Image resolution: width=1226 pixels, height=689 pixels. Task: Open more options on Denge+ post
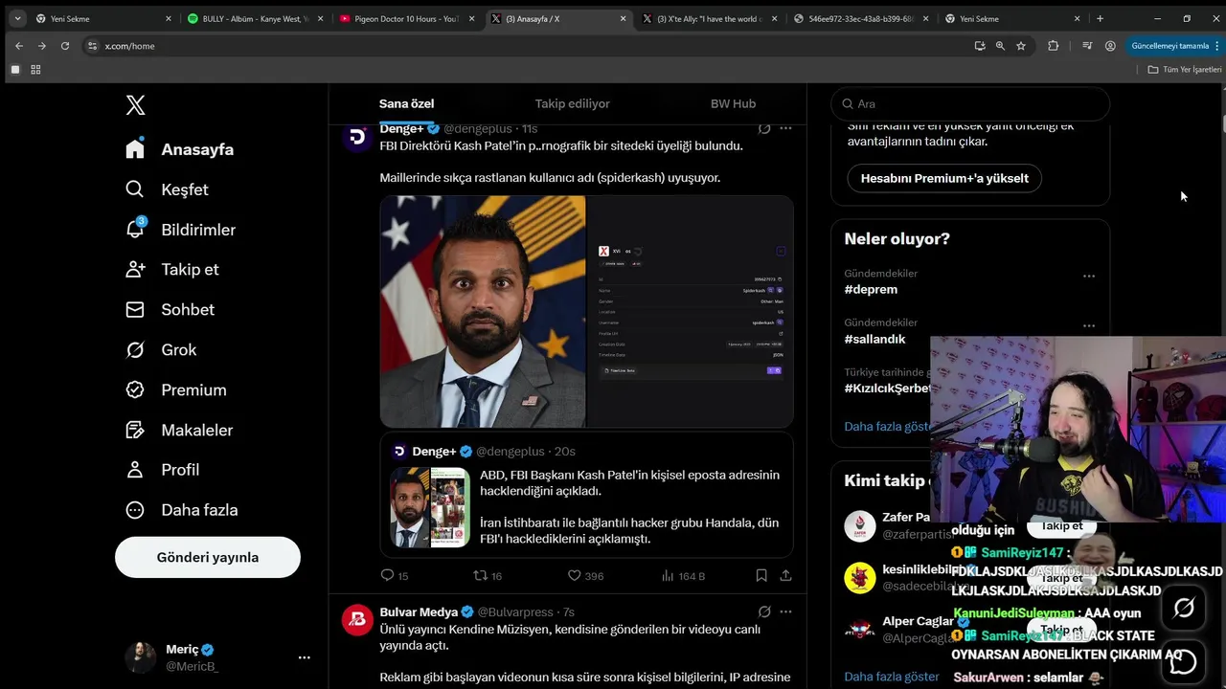coord(785,128)
